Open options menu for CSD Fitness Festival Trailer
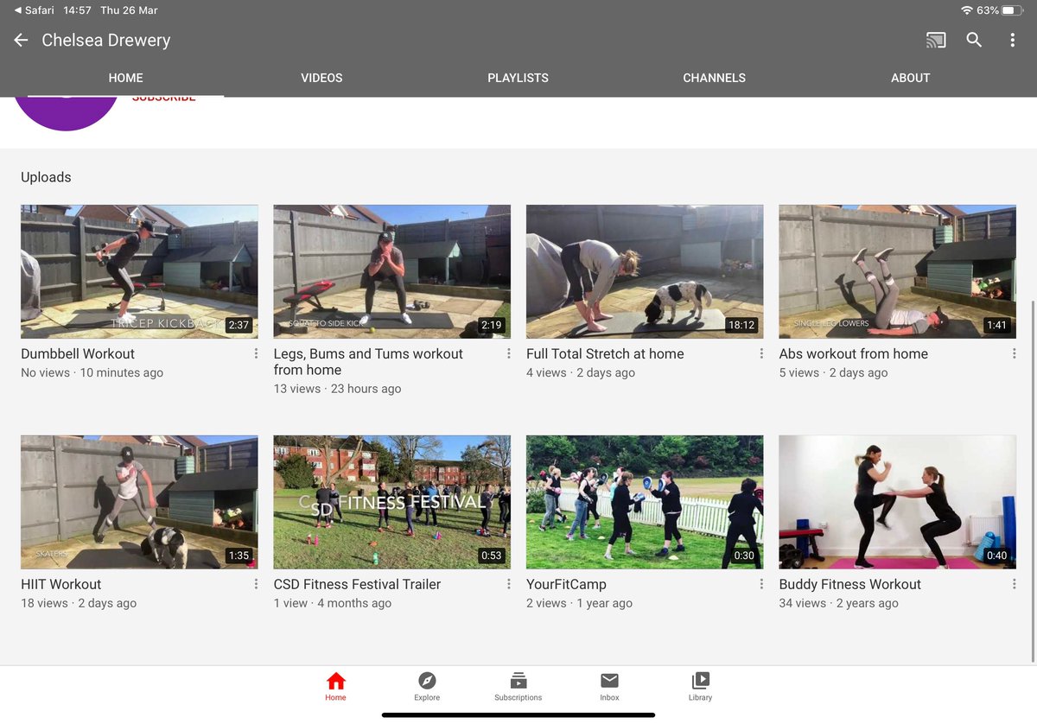This screenshot has height=724, width=1037. (x=508, y=584)
